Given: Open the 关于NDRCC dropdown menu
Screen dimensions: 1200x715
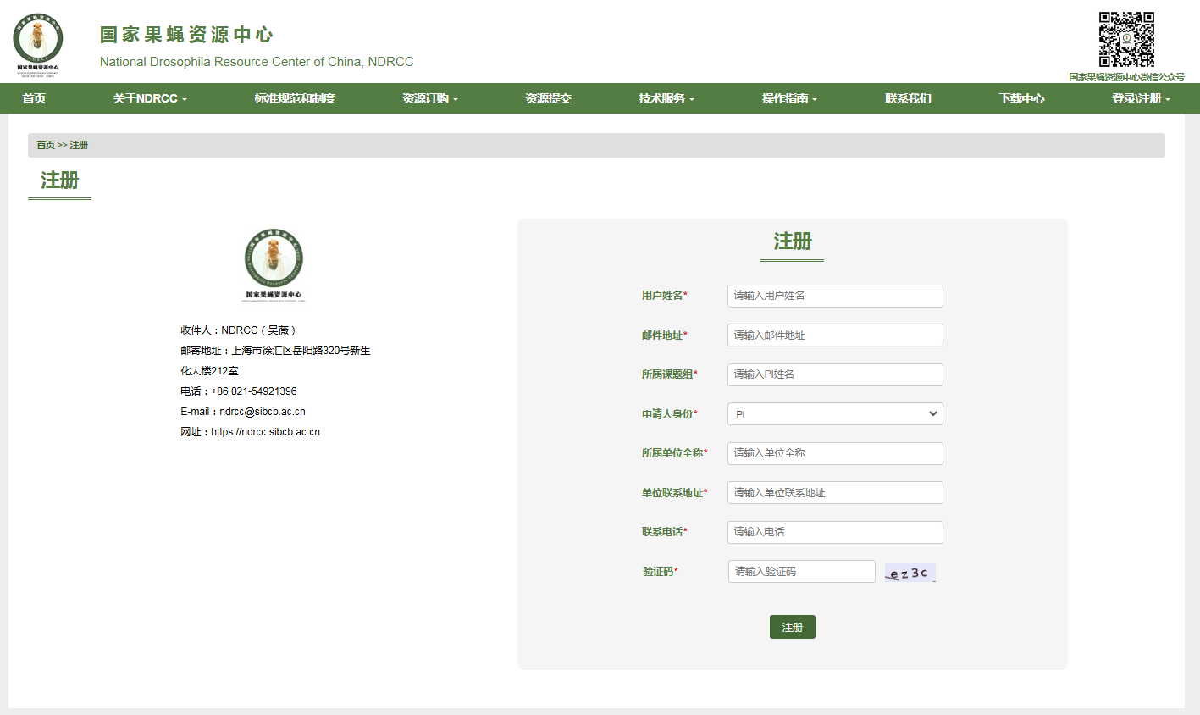Looking at the screenshot, I should [x=150, y=98].
